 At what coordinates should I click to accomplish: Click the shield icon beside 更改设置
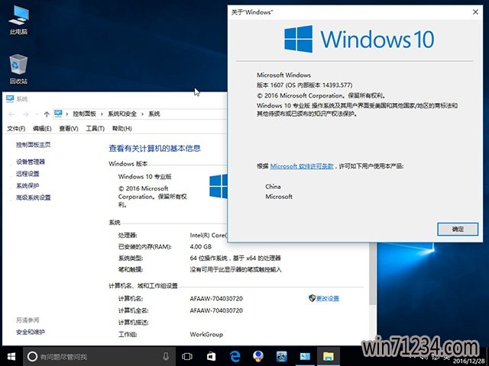point(312,298)
